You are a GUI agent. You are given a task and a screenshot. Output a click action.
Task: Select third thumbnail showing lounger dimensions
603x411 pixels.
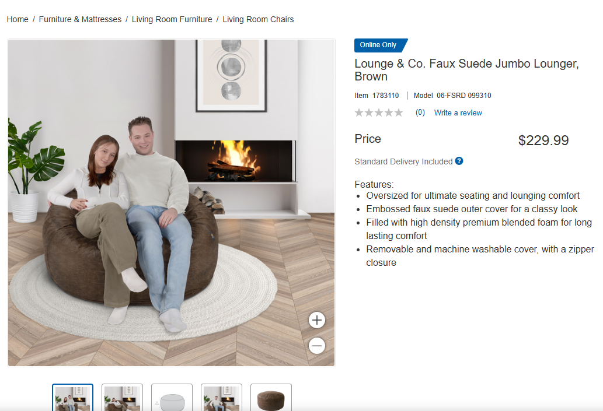coord(172,398)
